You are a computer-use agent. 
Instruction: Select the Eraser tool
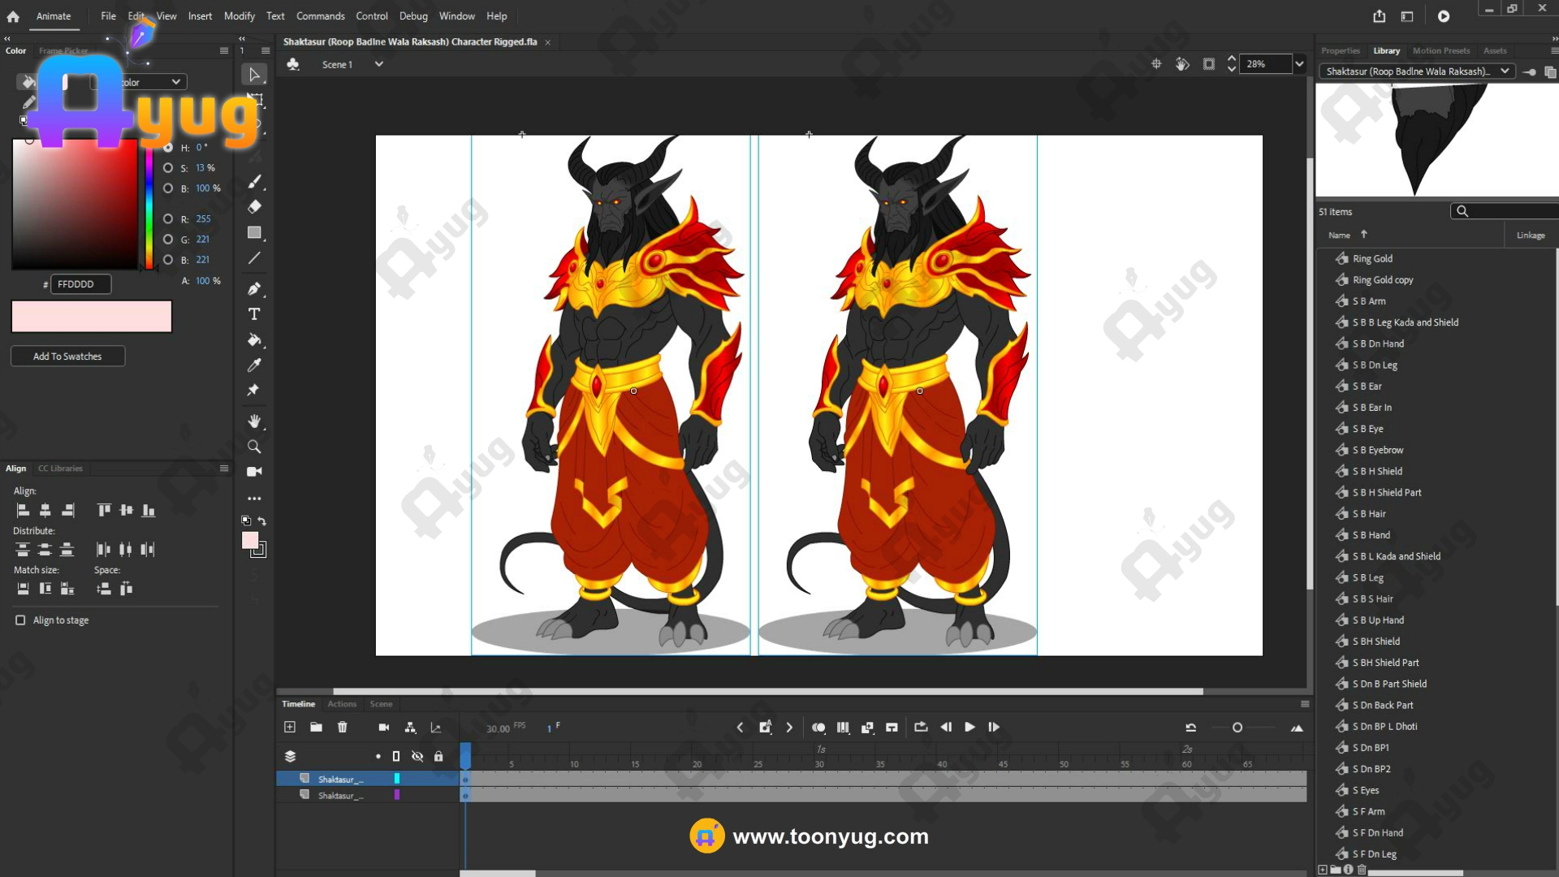[254, 207]
